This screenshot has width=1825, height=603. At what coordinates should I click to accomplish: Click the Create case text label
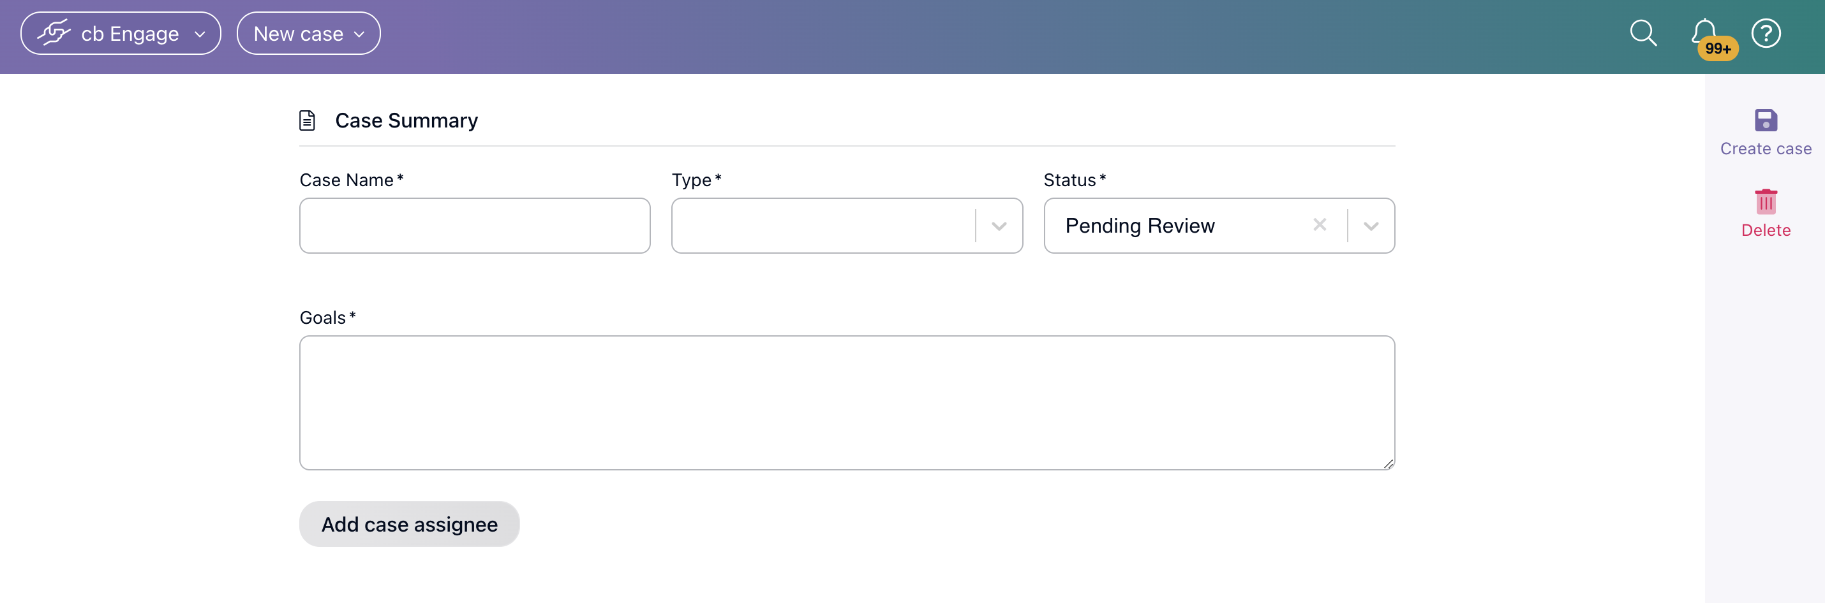point(1766,149)
